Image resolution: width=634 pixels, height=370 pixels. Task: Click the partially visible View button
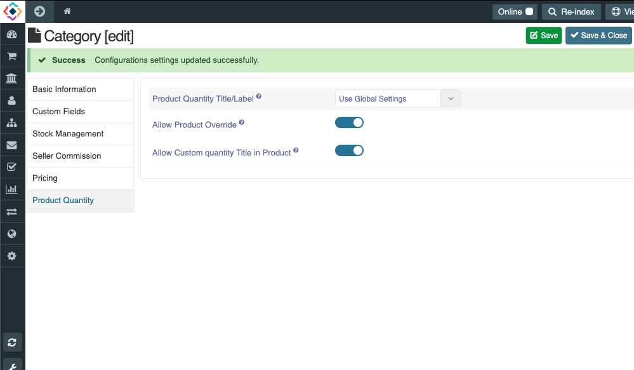pyautogui.click(x=620, y=11)
